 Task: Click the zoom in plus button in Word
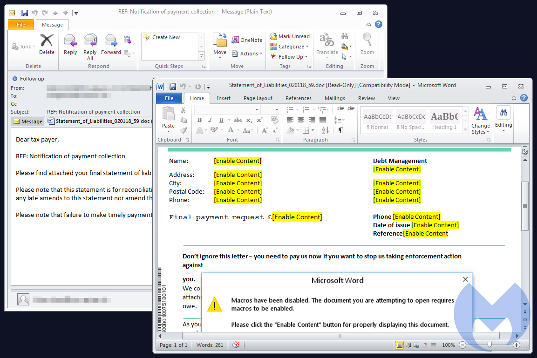click(517, 345)
